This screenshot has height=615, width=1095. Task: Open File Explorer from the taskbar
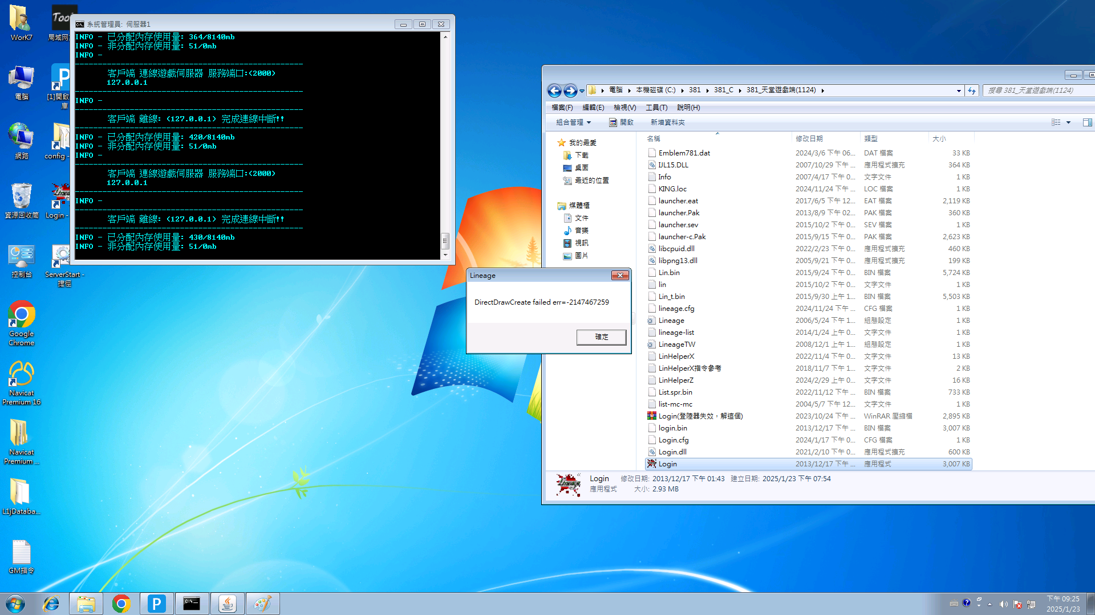click(86, 604)
